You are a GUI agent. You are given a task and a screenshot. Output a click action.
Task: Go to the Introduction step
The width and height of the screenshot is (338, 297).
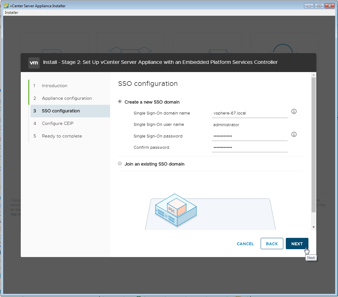(54, 86)
